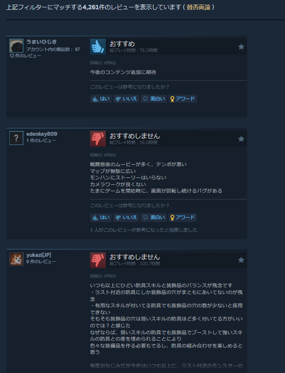Vote いいえ on うまいひじき's review

126,99
